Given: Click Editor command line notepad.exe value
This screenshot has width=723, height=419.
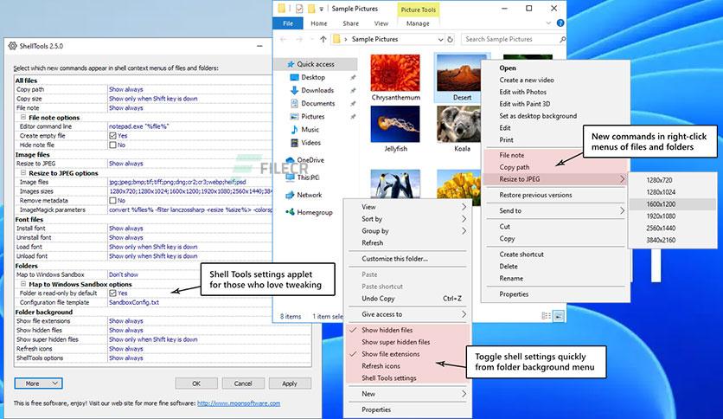Looking at the screenshot, I should [x=138, y=126].
